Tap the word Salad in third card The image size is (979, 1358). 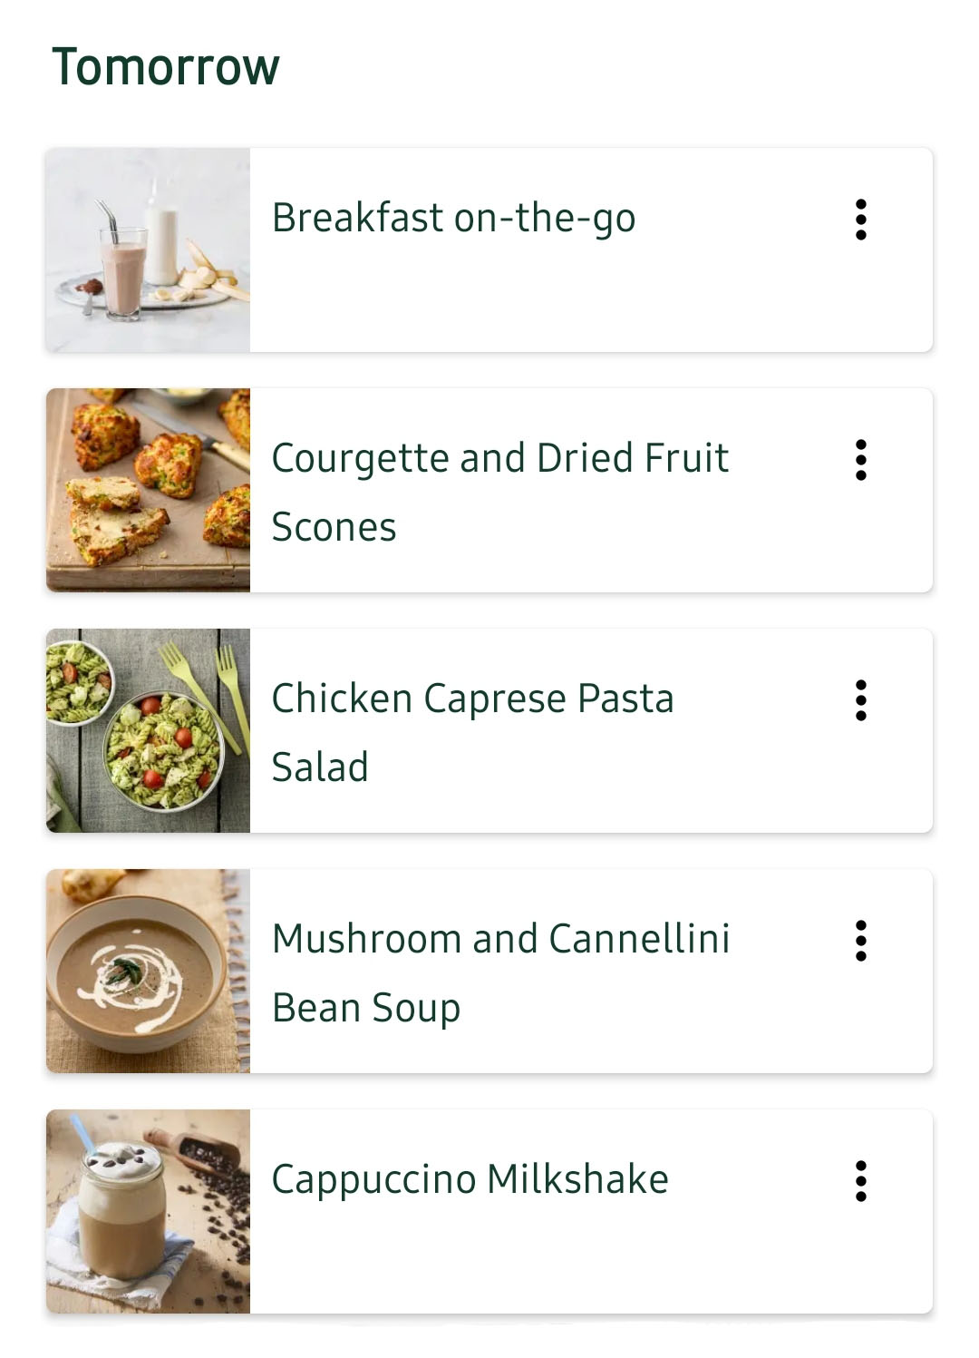(320, 768)
